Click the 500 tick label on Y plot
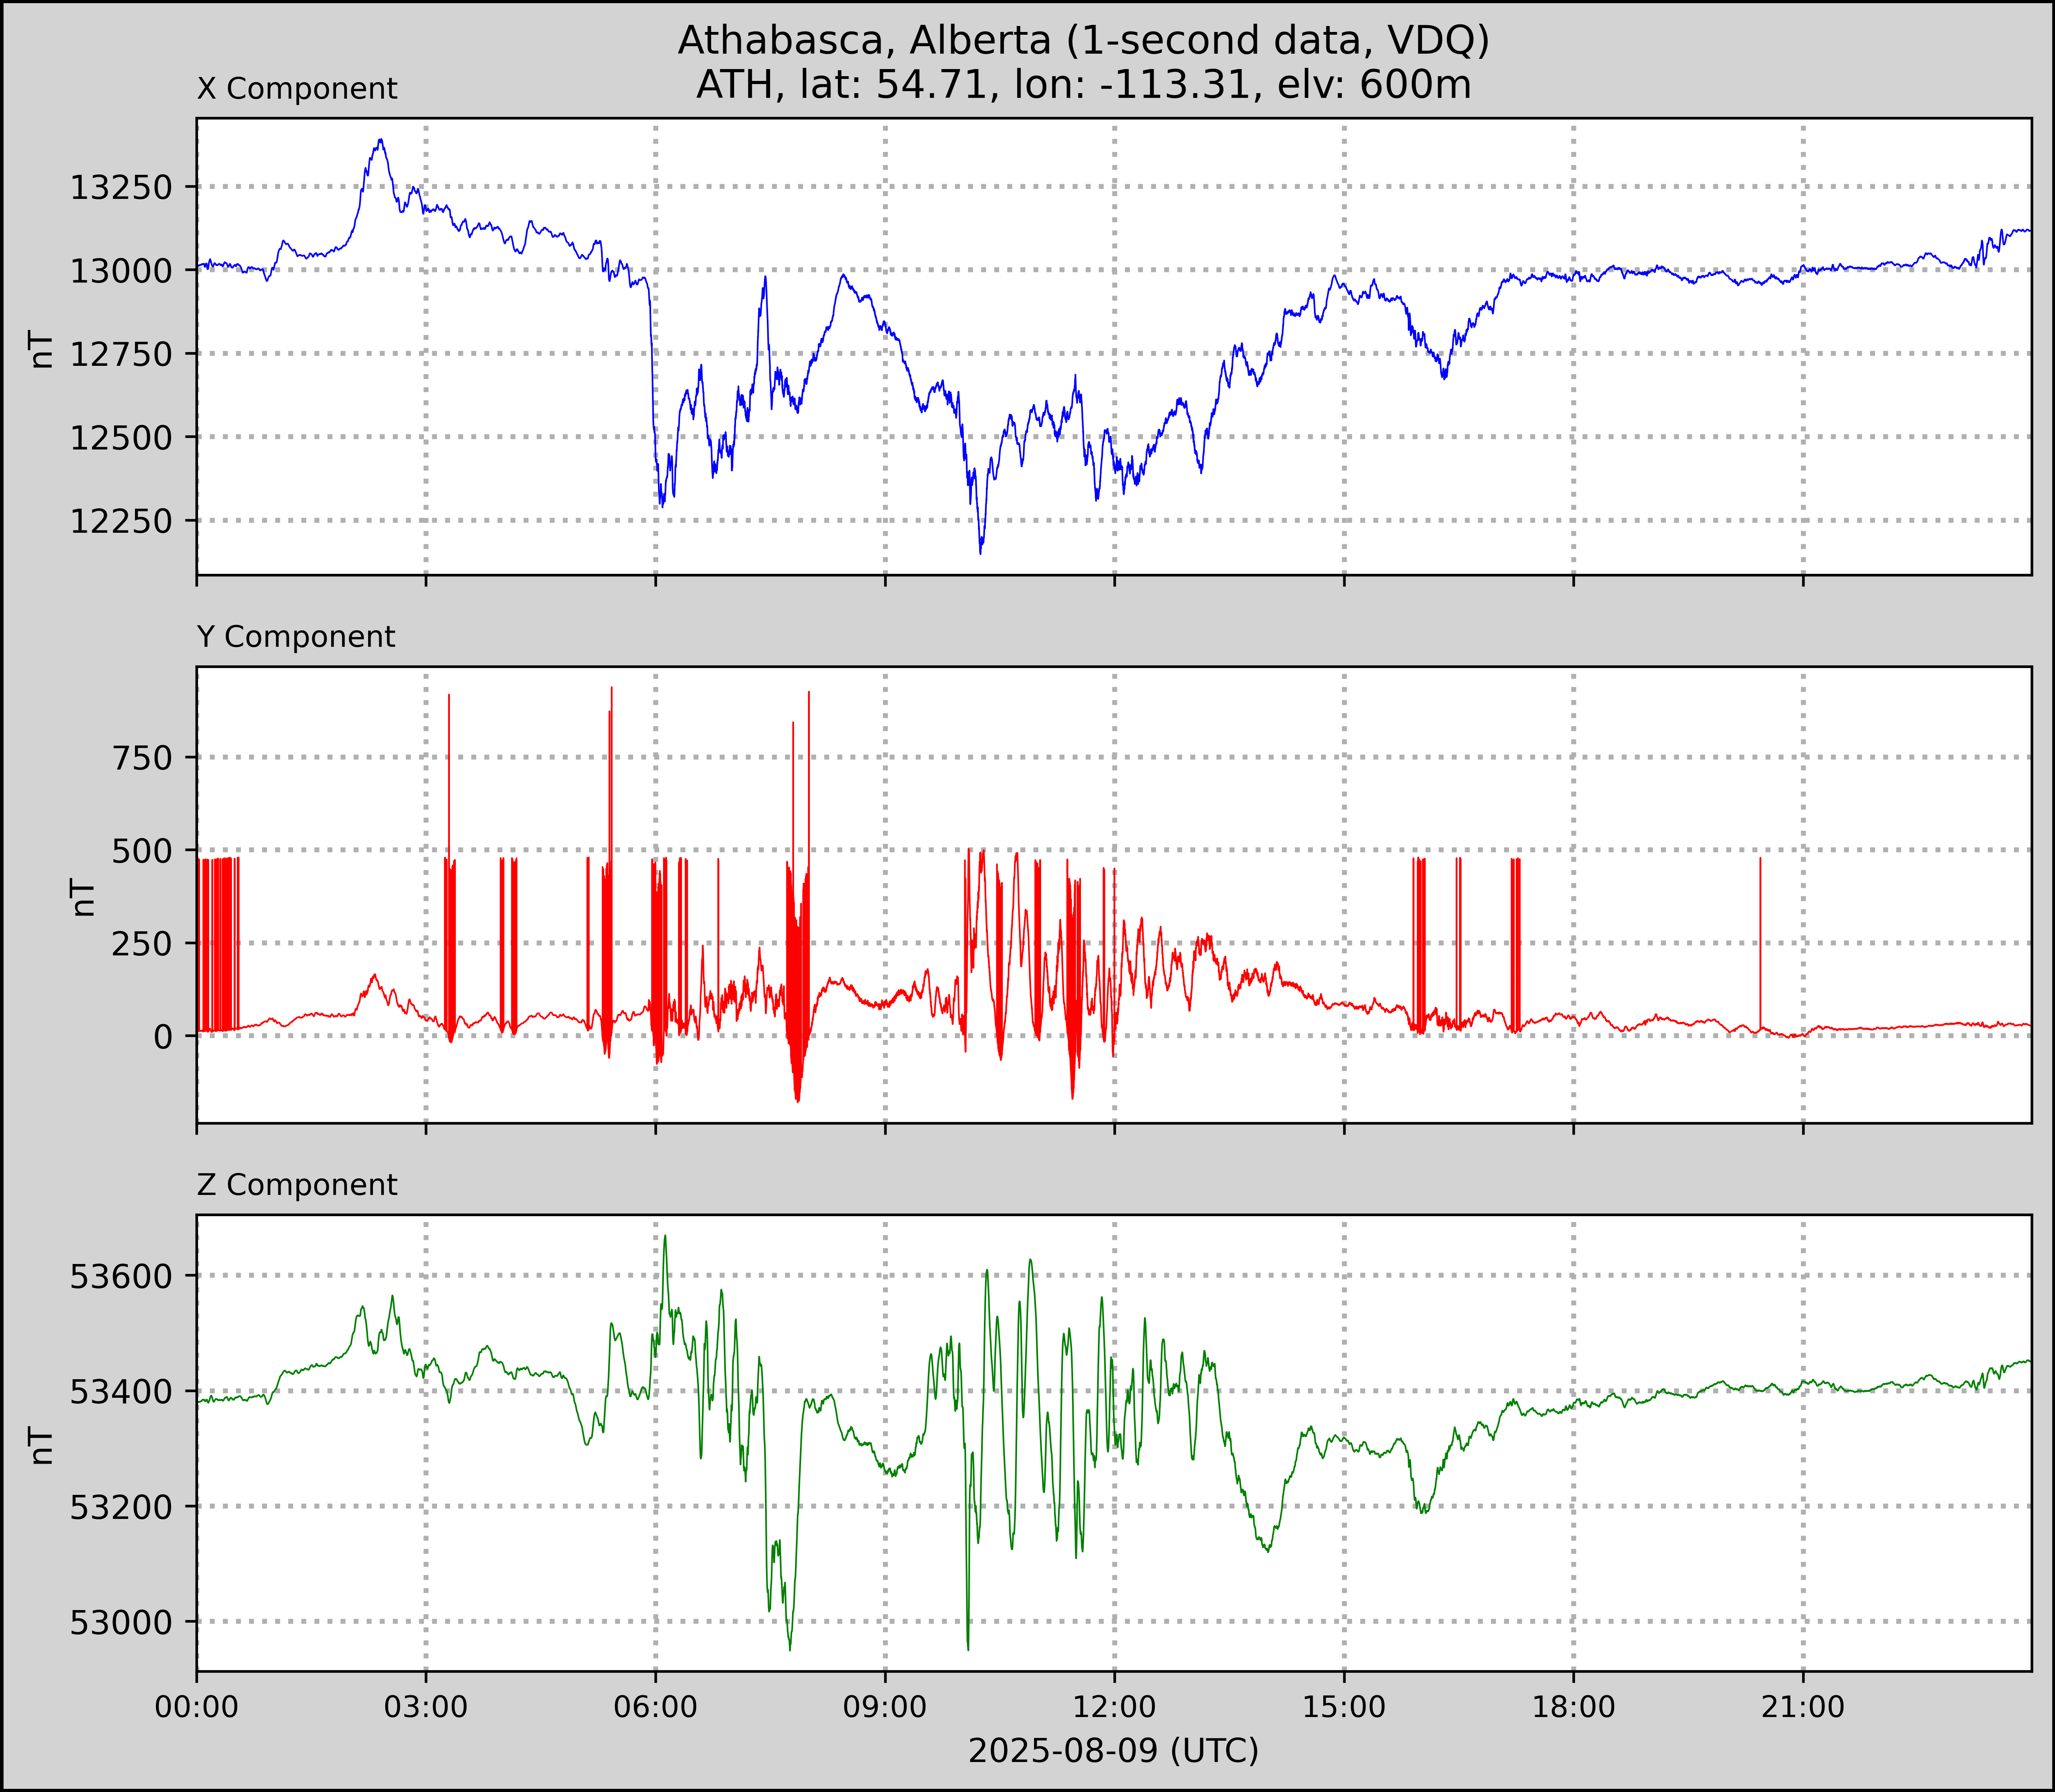Image resolution: width=2055 pixels, height=1792 pixels. point(143,851)
